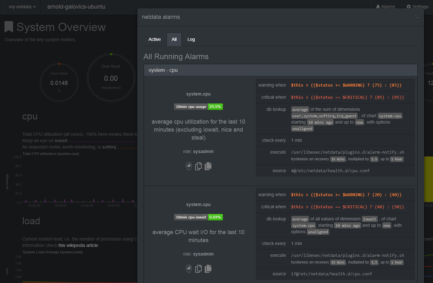Screen dimensions: 433x283
Task: Click 'average CPU wait I/O' description text
Action: pyautogui.click(x=198, y=236)
